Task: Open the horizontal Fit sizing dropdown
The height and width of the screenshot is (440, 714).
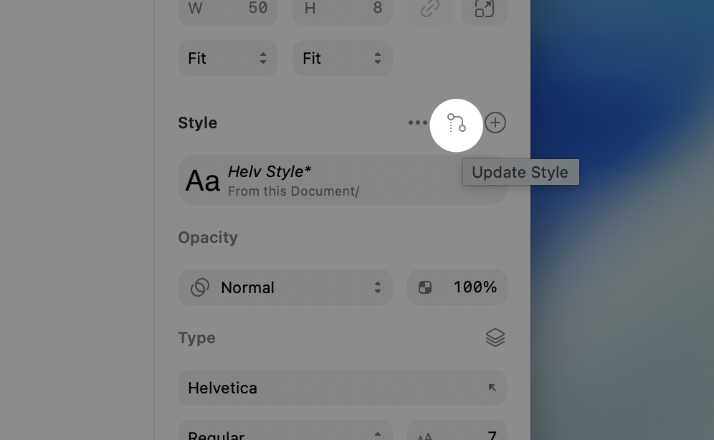Action: (x=228, y=58)
